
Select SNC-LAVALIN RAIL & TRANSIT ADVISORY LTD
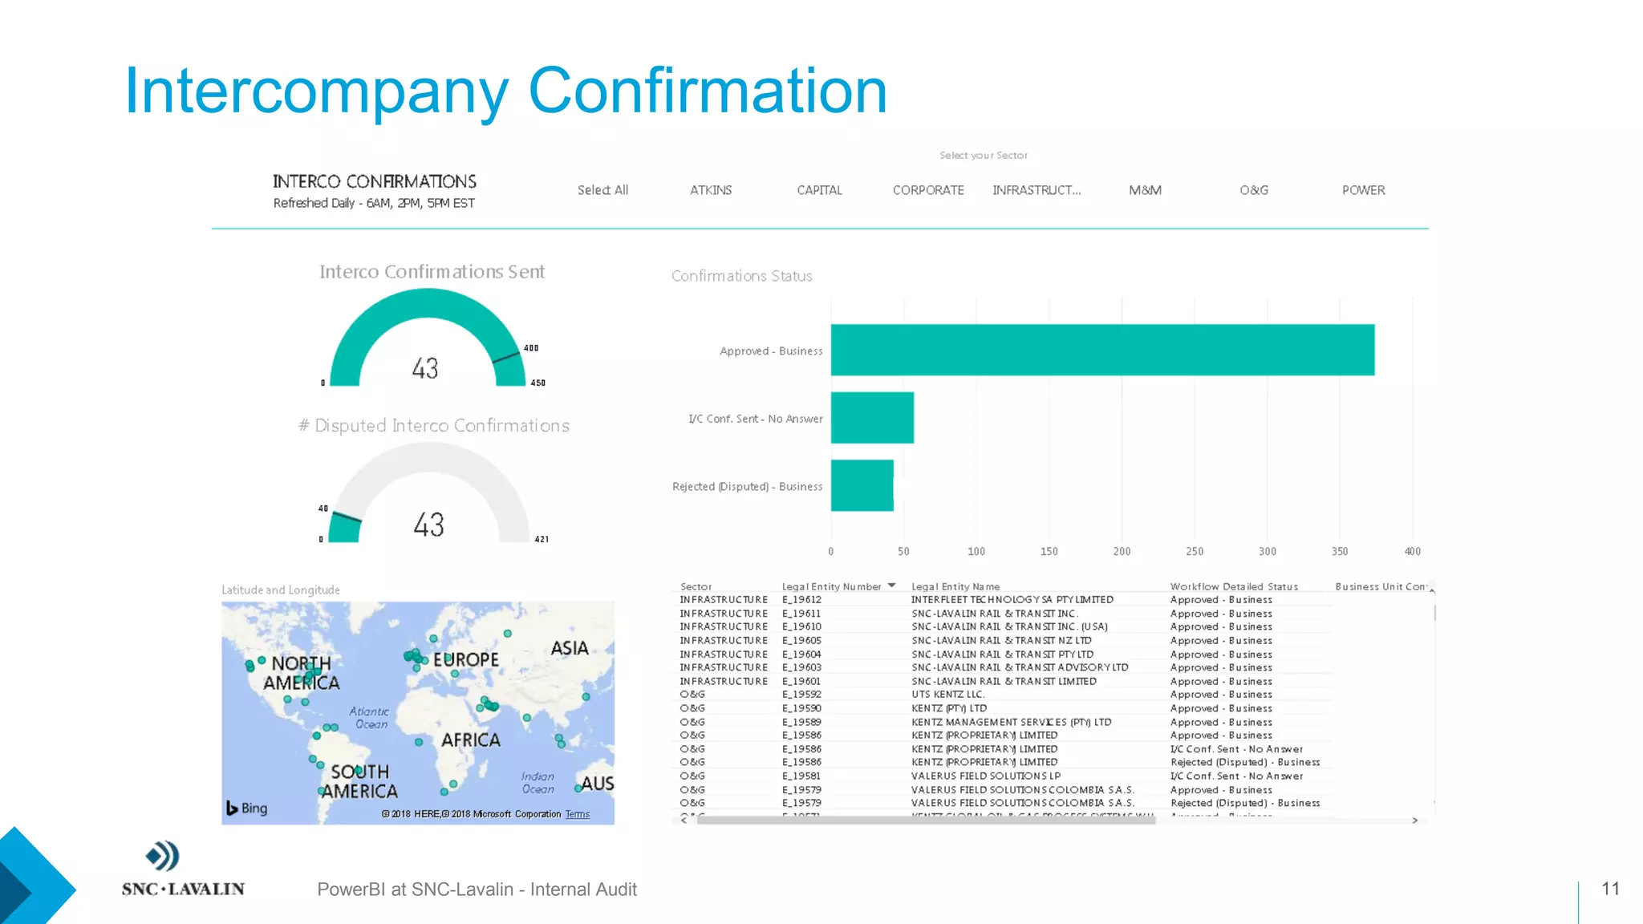click(1020, 667)
